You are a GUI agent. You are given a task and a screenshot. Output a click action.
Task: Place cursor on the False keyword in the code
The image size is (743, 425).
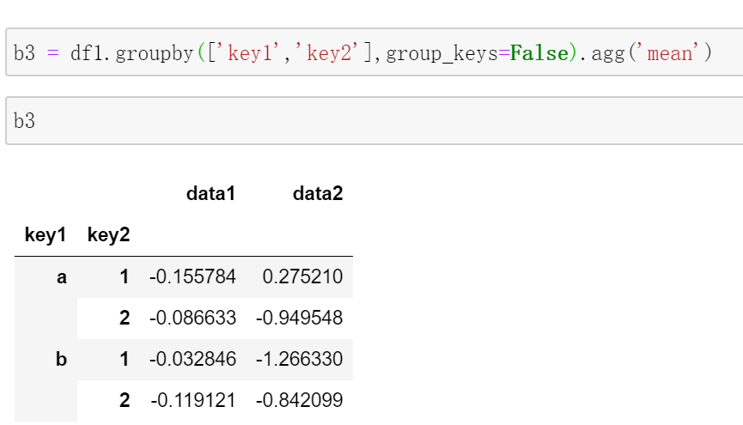tap(538, 54)
